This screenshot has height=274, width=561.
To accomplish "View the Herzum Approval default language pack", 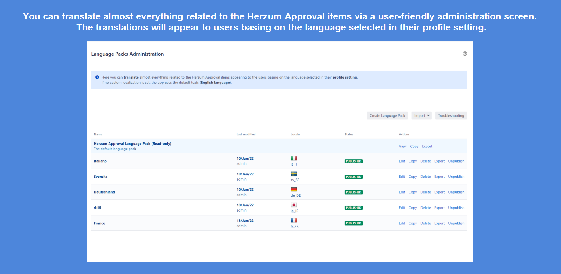I will pos(402,146).
